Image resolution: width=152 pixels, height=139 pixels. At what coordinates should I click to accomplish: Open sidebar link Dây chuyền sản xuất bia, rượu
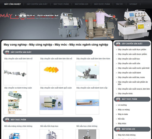click(131, 77)
